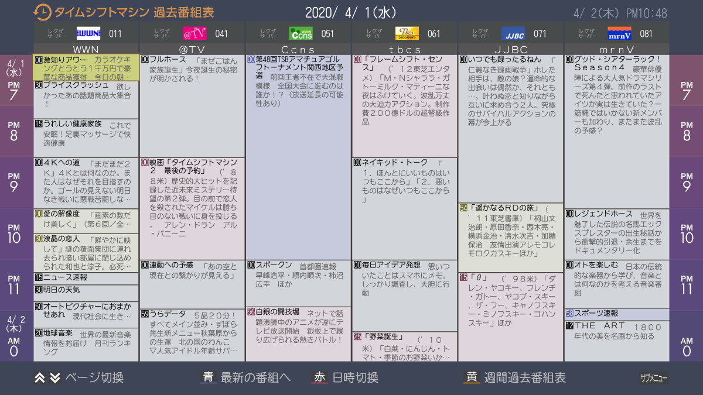
Task: Click the Ccns channel logo icon
Action: coord(301,33)
